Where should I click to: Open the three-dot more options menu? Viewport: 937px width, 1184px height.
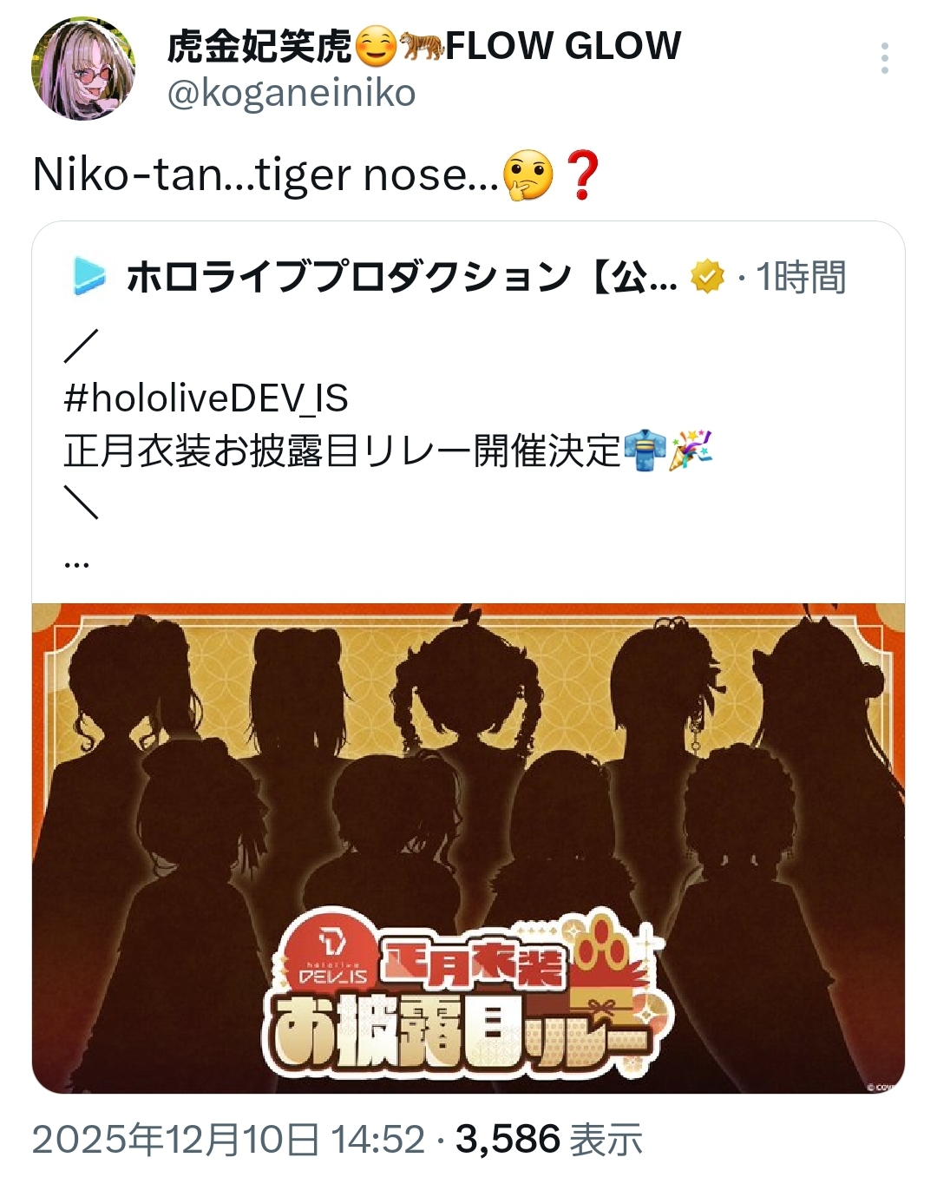pyautogui.click(x=884, y=58)
